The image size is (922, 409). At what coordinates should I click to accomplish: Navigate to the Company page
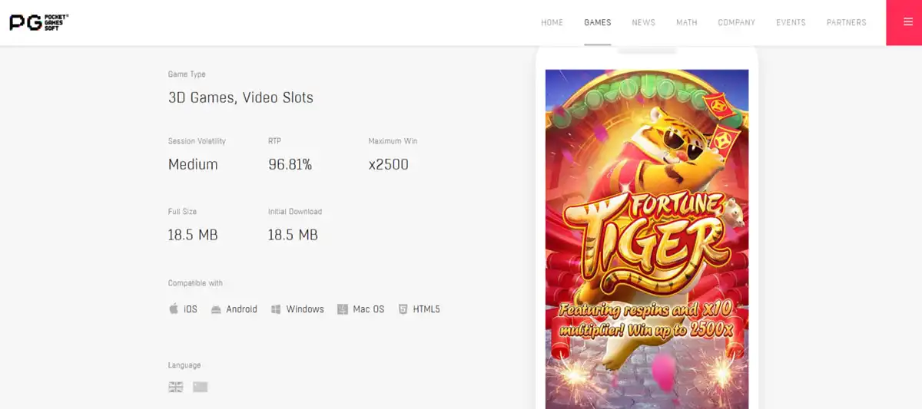(x=737, y=22)
